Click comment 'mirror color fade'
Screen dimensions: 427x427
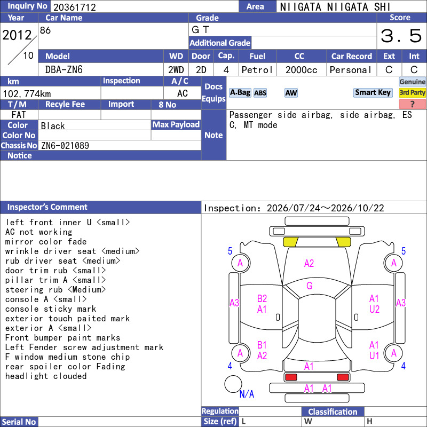click(x=46, y=242)
